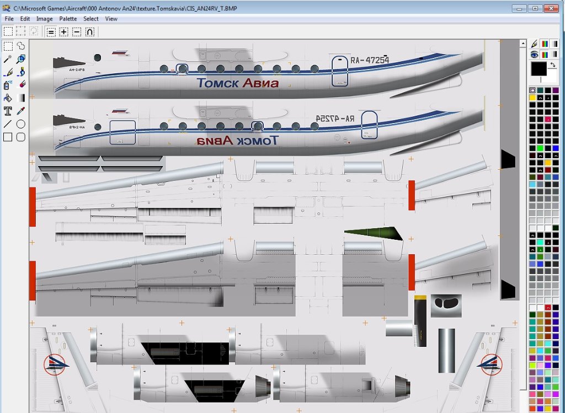Choose the magic wand tool
Image resolution: width=565 pixels, height=413 pixels.
tap(8, 59)
